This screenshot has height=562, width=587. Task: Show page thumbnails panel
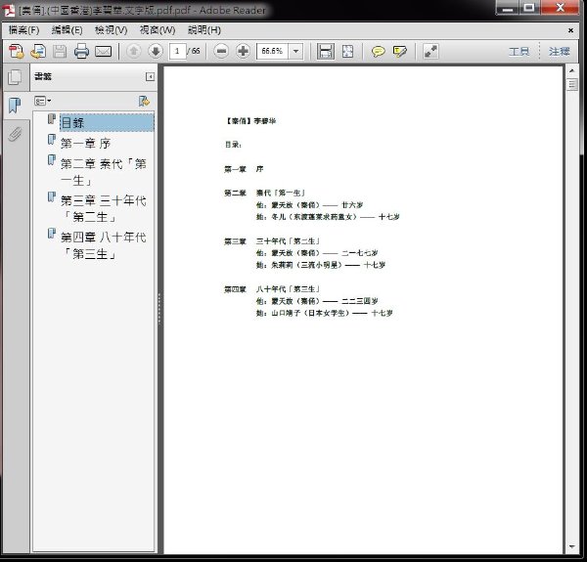pos(15,77)
